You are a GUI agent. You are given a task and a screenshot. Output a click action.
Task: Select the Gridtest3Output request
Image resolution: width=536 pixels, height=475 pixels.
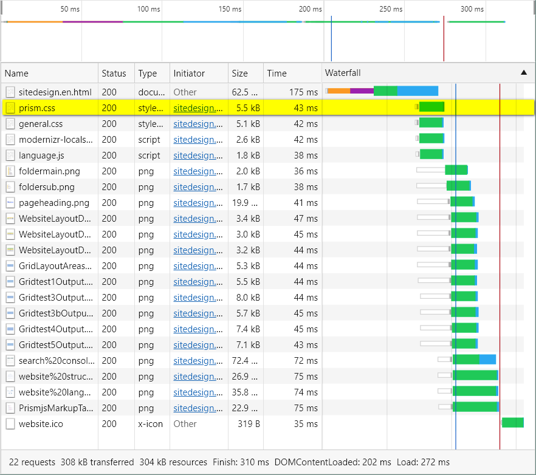(x=56, y=298)
